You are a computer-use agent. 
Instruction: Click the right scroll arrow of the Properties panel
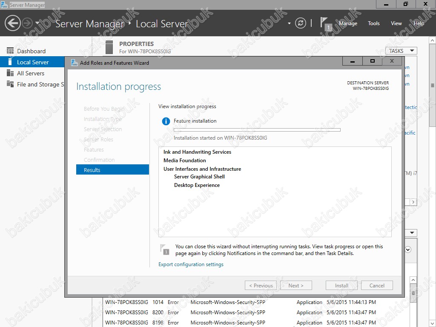(x=413, y=202)
